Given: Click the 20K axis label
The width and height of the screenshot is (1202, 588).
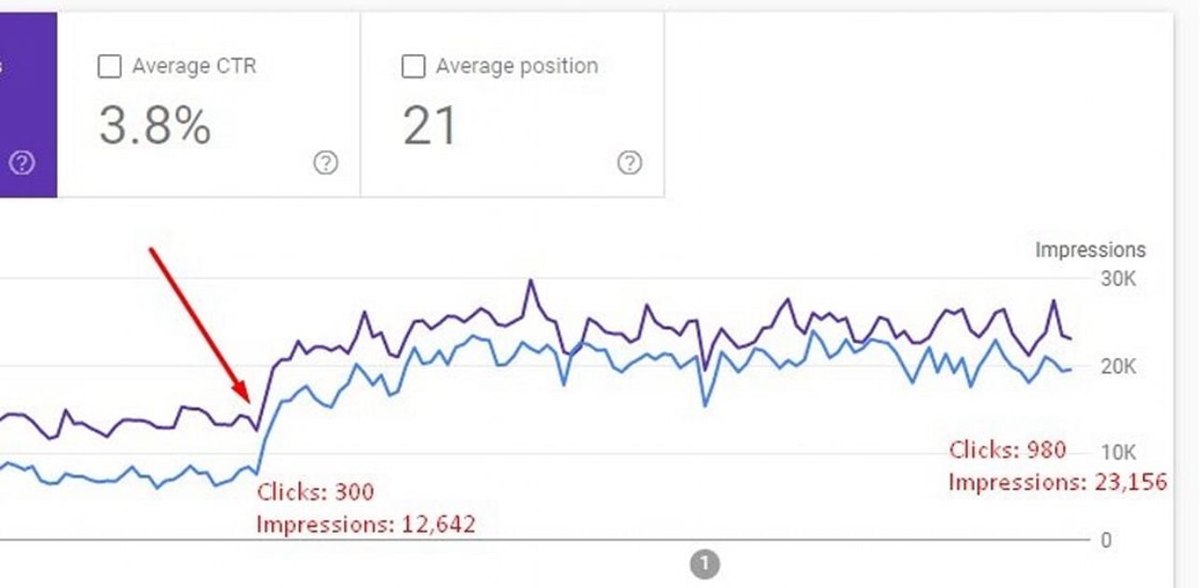Looking at the screenshot, I should click(x=1118, y=366).
